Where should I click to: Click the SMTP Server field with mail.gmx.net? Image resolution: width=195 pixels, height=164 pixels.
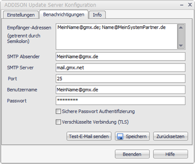[x=121, y=68]
